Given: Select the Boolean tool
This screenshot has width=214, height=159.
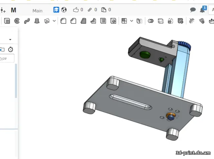Looking at the screenshot, I should [150, 21].
